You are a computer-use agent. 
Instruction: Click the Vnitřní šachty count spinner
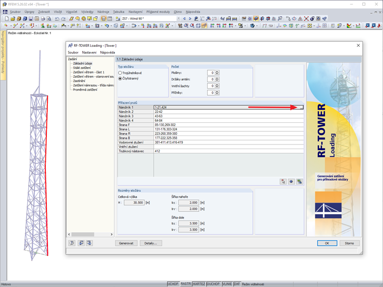(x=217, y=86)
